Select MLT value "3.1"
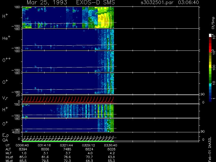Viewport: 216px width, 162px height. pyautogui.click(x=46, y=153)
